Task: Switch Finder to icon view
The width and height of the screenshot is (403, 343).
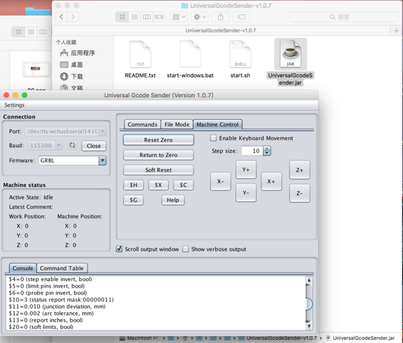Action: pos(122,17)
